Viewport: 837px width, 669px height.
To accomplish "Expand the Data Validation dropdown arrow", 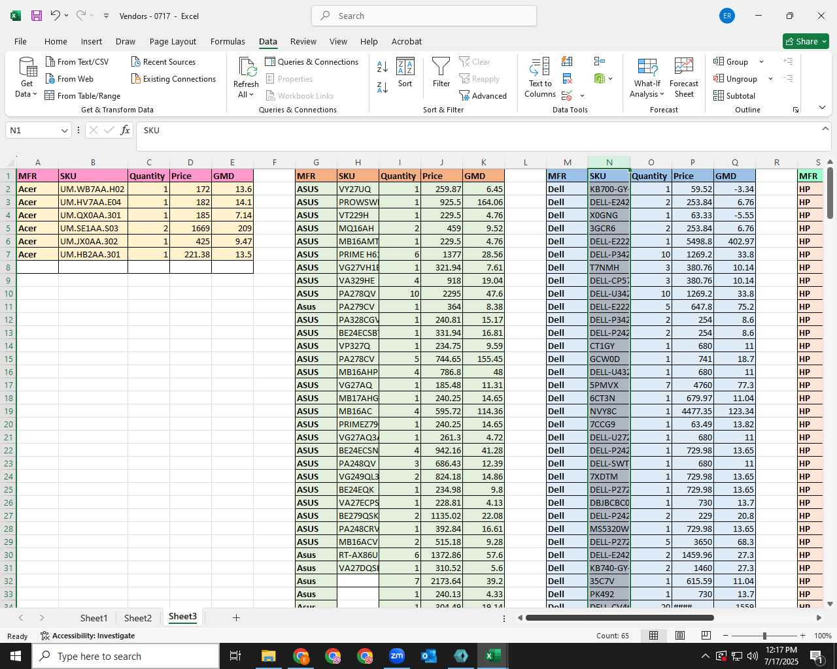I will pyautogui.click(x=582, y=96).
